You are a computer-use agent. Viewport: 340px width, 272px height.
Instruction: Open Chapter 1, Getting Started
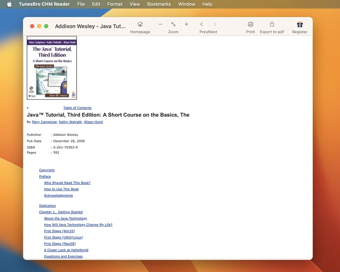click(61, 212)
